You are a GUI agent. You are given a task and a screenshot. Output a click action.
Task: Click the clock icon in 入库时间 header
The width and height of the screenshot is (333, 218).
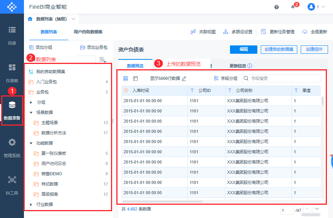click(126, 90)
